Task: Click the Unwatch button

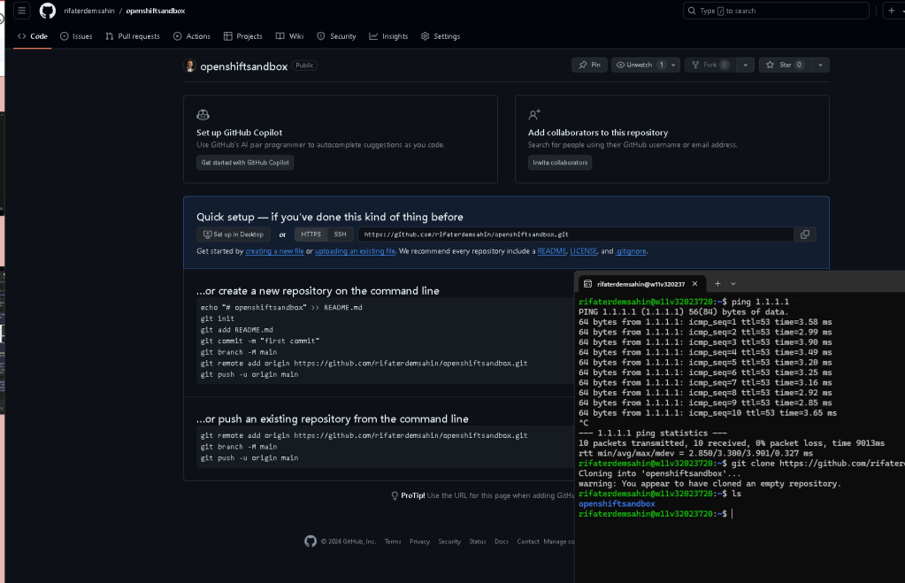Action: coord(640,65)
